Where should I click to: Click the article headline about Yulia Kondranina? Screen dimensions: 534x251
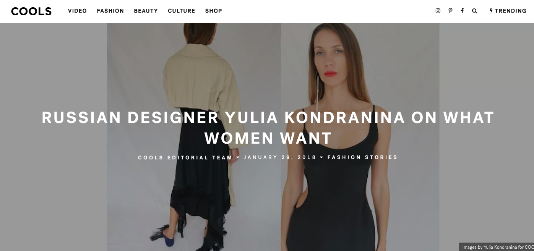pos(268,128)
